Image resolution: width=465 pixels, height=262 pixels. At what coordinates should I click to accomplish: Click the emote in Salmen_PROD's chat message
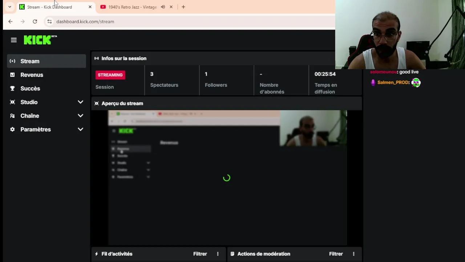click(416, 83)
